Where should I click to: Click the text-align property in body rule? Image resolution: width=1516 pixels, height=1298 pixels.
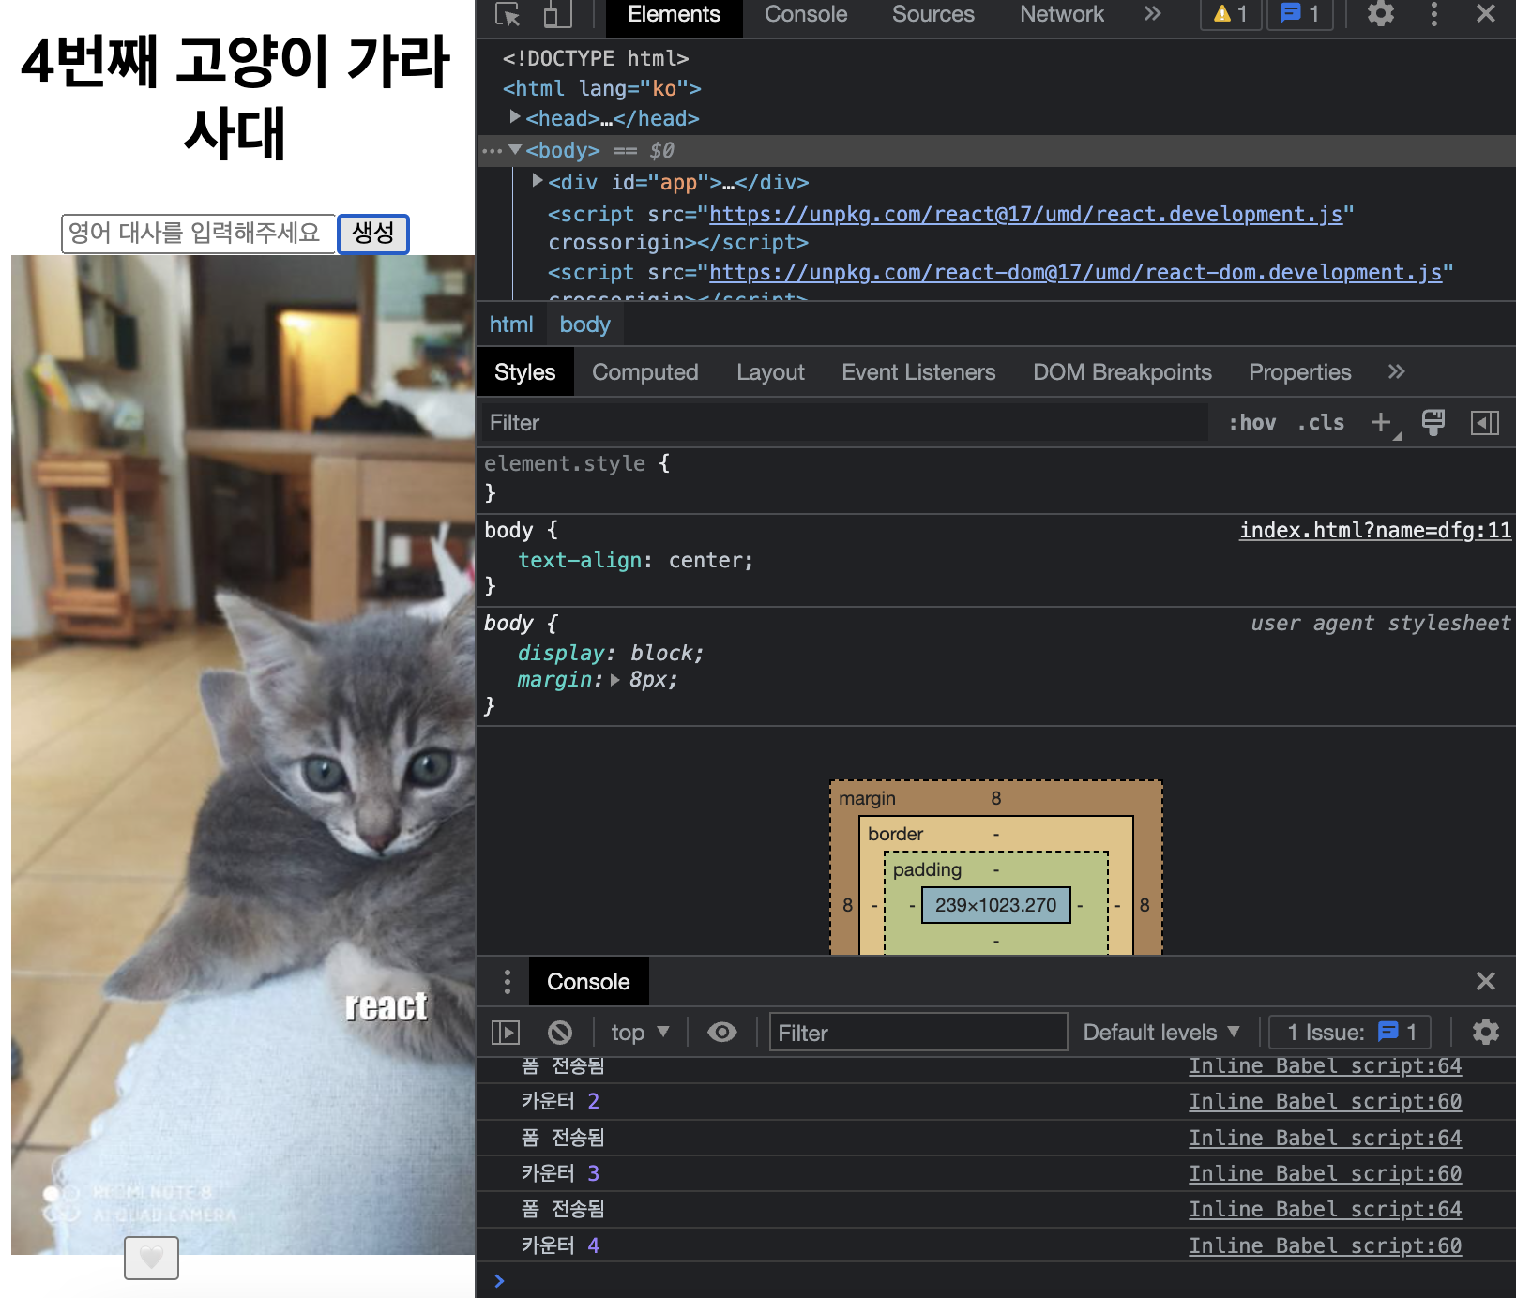point(580,560)
